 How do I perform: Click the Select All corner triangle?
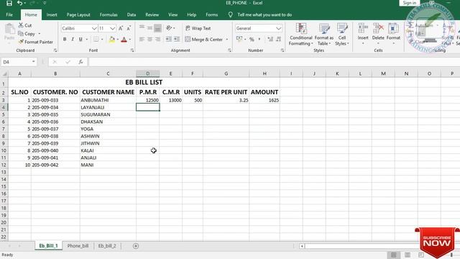pos(4,73)
